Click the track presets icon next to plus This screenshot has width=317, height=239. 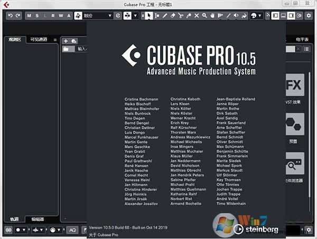click(73, 41)
